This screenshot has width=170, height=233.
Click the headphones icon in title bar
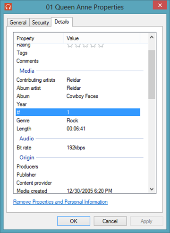(x=8, y=7)
